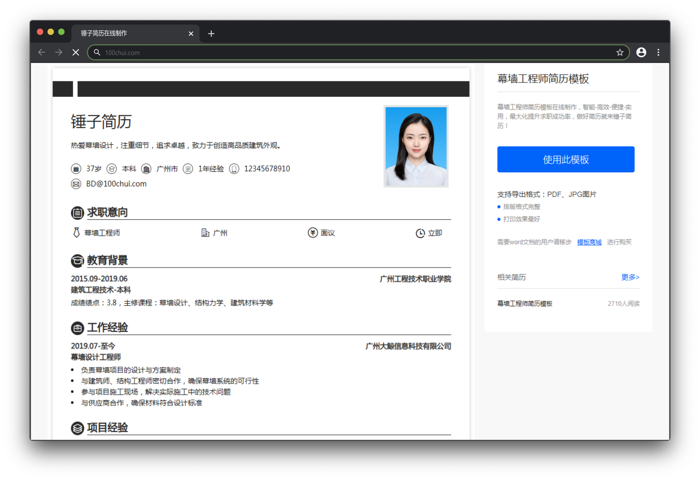
Task: Click the address bar search icon
Action: tap(97, 53)
